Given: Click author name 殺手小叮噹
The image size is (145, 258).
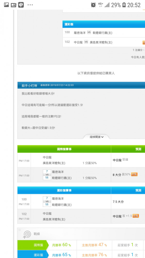Looking at the screenshot, I should pyautogui.click(x=29, y=86).
